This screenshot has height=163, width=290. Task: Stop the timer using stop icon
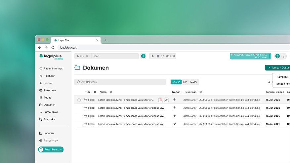(x=158, y=56)
